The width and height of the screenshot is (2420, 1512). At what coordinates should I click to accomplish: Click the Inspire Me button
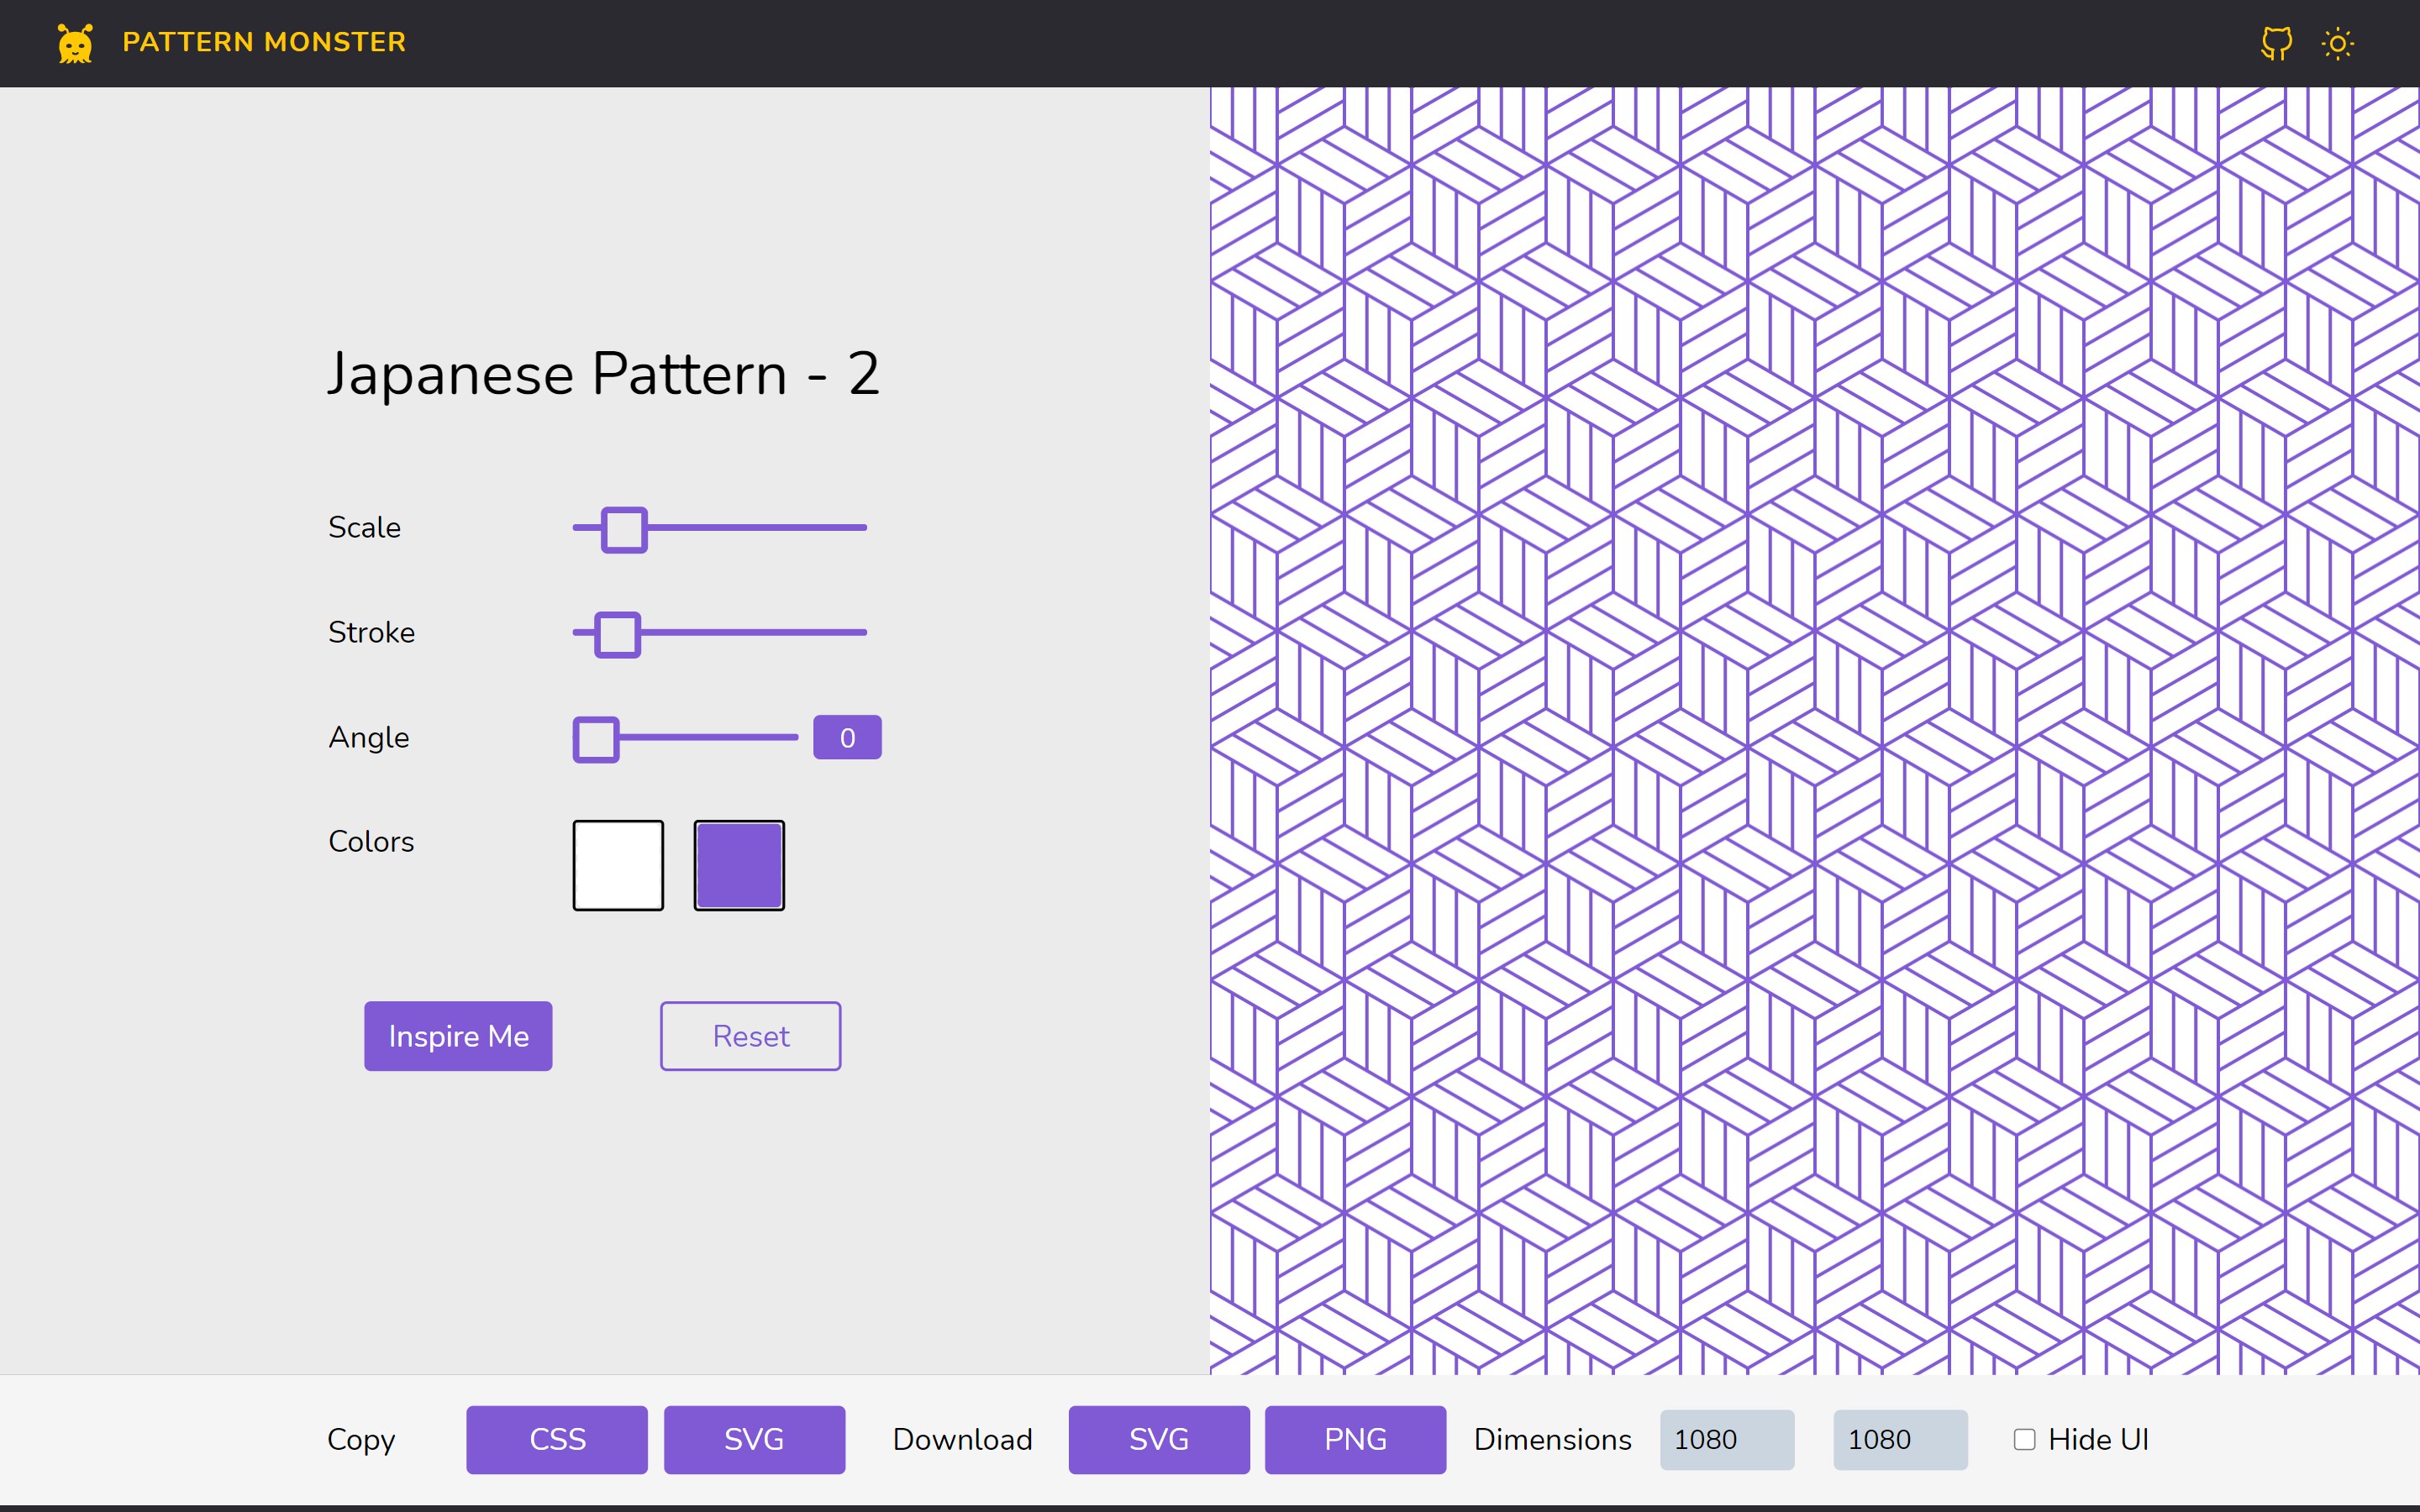tap(458, 1036)
